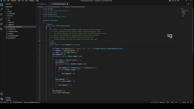Screen dimensions: 194x109
Task: Click the code minimap preview
Action: 186,12
